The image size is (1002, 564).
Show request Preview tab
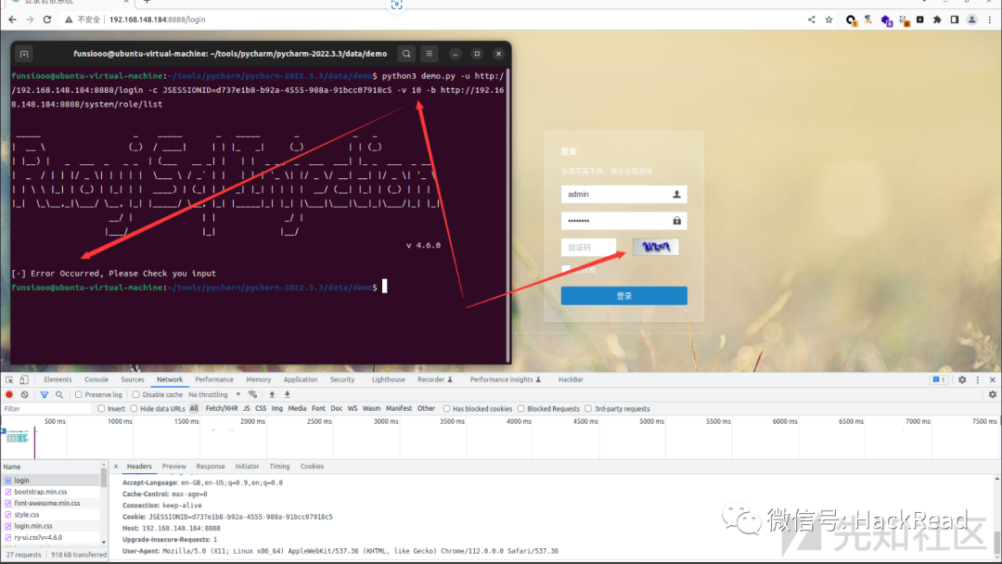tap(173, 467)
